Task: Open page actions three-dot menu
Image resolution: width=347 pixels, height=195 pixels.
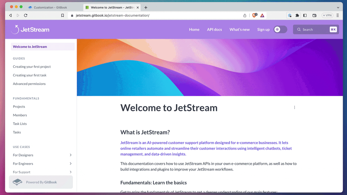Action: point(294,108)
